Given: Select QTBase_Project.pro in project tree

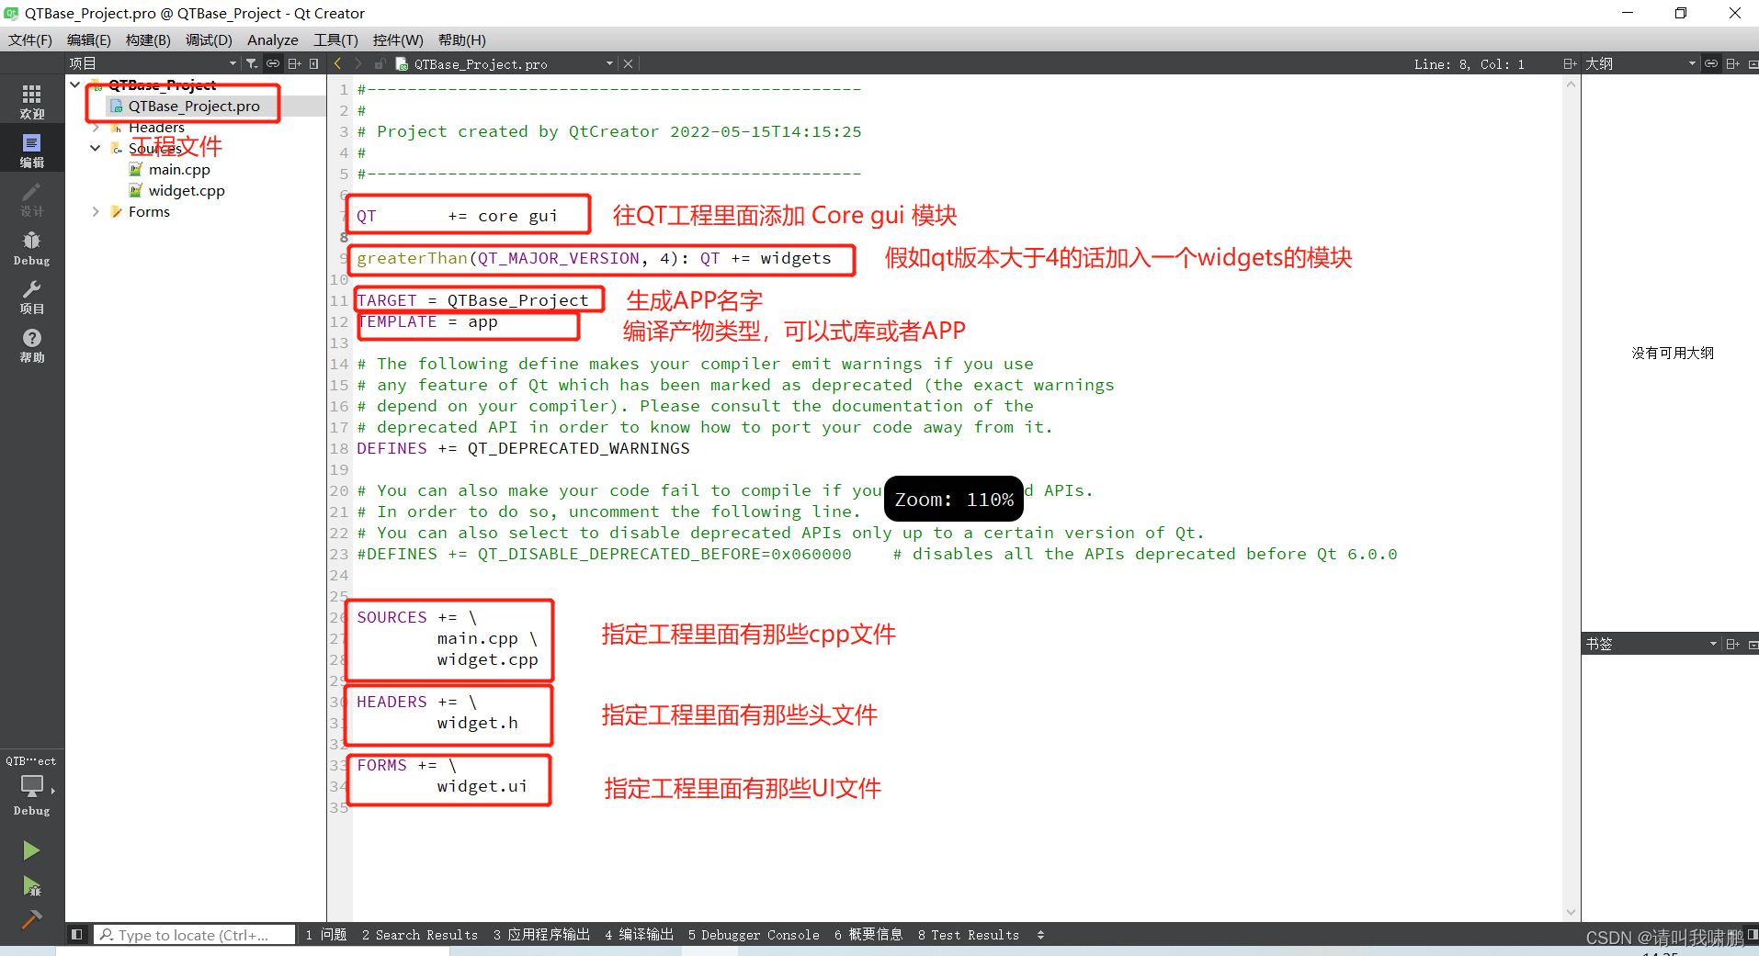Looking at the screenshot, I should (194, 106).
